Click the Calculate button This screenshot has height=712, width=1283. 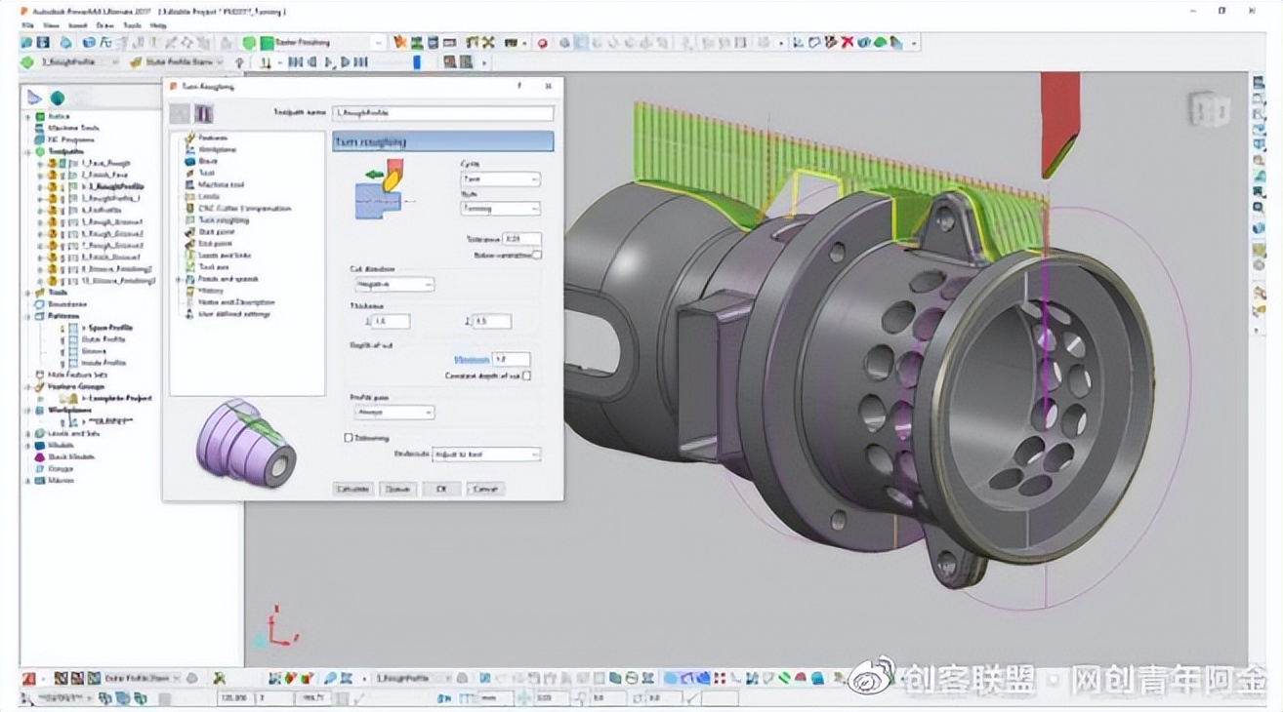tap(352, 489)
